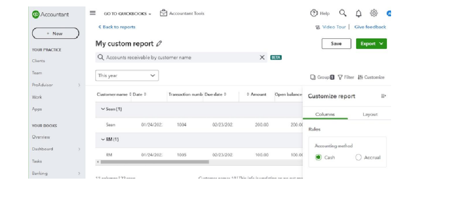This screenshot has width=452, height=202.
Task: Go back to reports link
Action: [x=117, y=27]
